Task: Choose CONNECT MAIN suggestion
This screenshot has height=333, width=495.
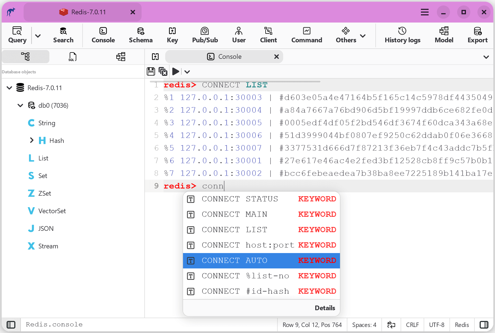Action: pyautogui.click(x=261, y=214)
